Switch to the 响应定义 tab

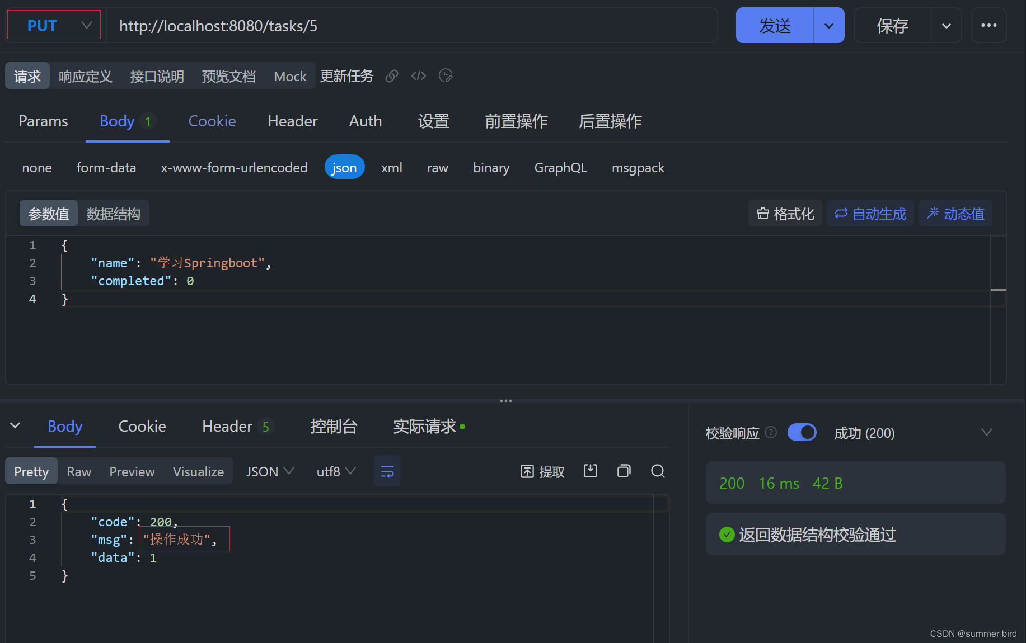click(86, 76)
